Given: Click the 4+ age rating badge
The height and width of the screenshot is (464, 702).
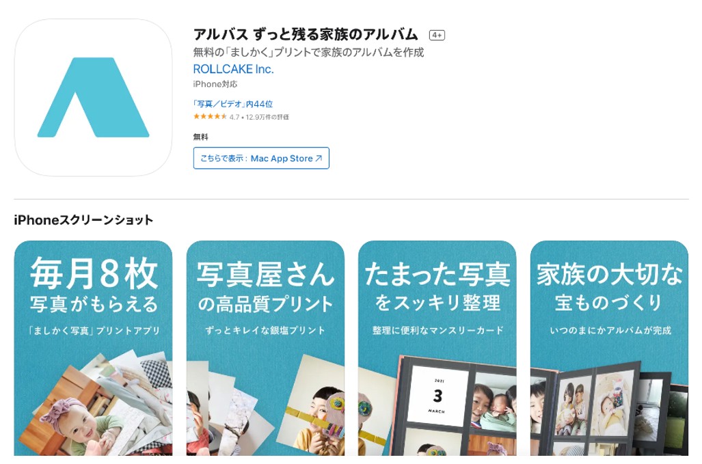Looking at the screenshot, I should [437, 35].
